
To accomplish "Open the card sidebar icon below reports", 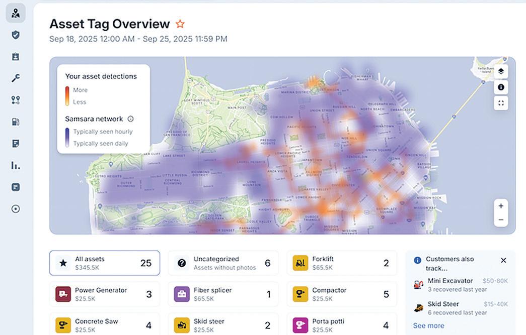I will 16,187.
